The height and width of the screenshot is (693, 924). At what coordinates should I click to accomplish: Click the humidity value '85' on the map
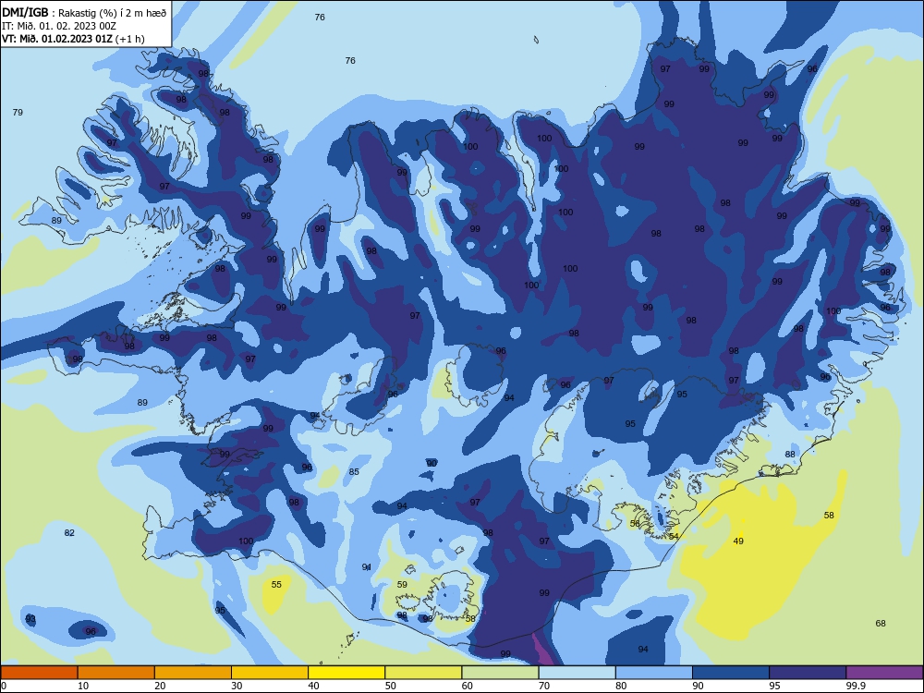[x=354, y=471]
